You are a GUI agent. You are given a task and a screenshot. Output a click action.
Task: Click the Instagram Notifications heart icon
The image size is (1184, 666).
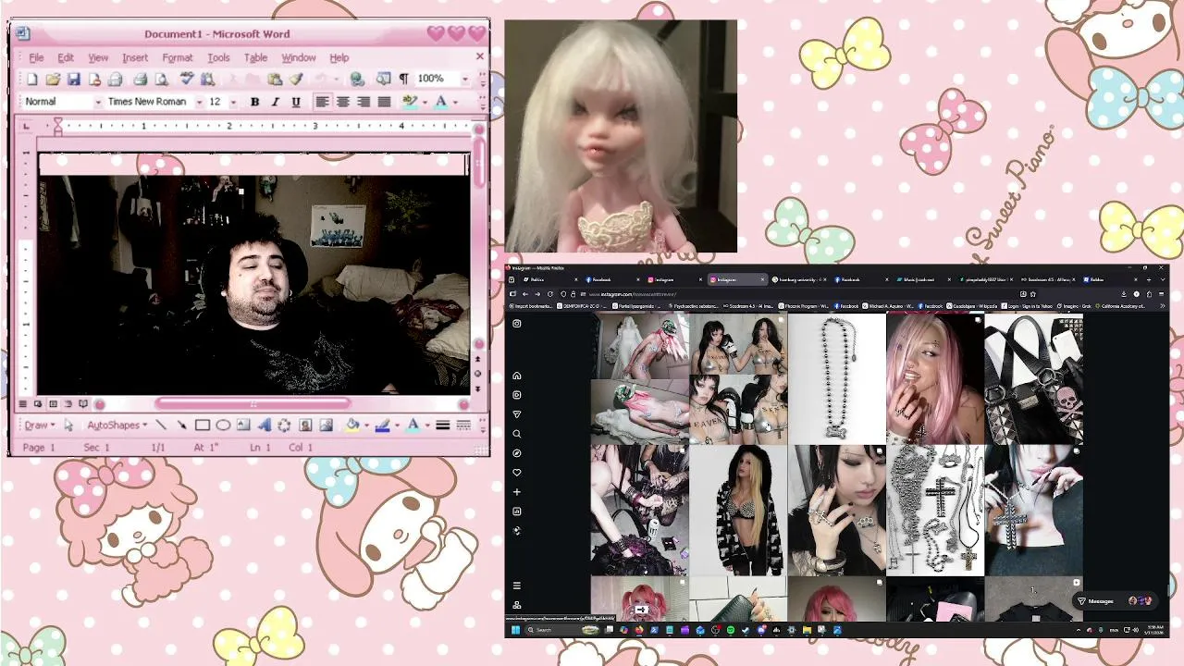(517, 473)
